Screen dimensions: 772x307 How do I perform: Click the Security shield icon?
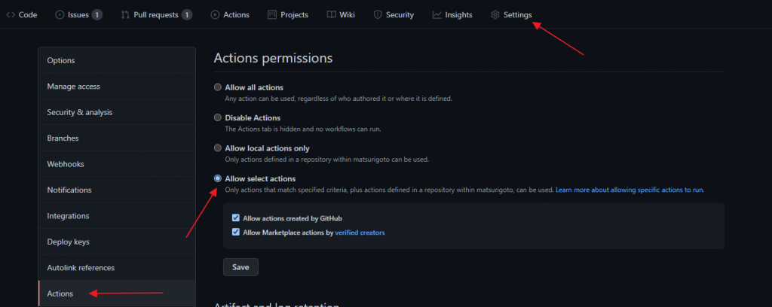(x=378, y=14)
